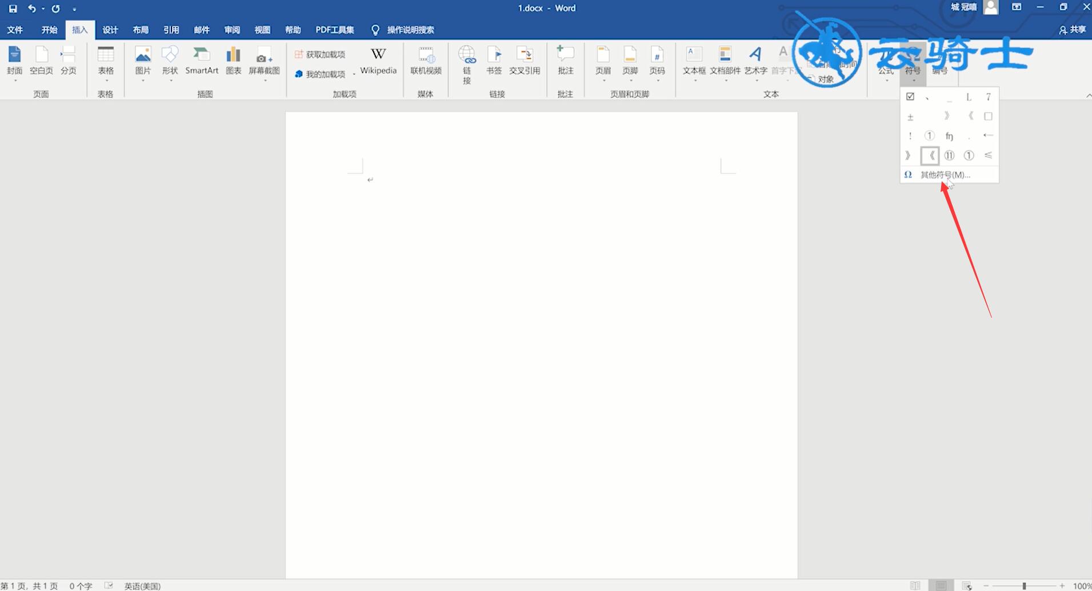
Task: Customize Quick Access Toolbar dropdown arrow
Action: (x=74, y=9)
